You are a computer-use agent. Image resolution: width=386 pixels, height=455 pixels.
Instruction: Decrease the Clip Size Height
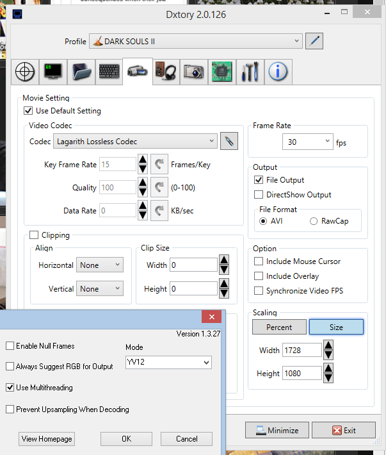tap(224, 294)
